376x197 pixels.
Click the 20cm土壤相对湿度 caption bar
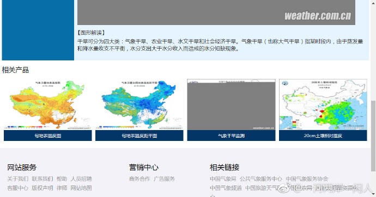(323, 136)
